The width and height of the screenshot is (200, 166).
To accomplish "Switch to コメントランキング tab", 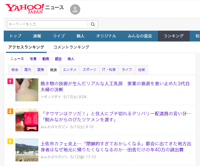I will (71, 47).
